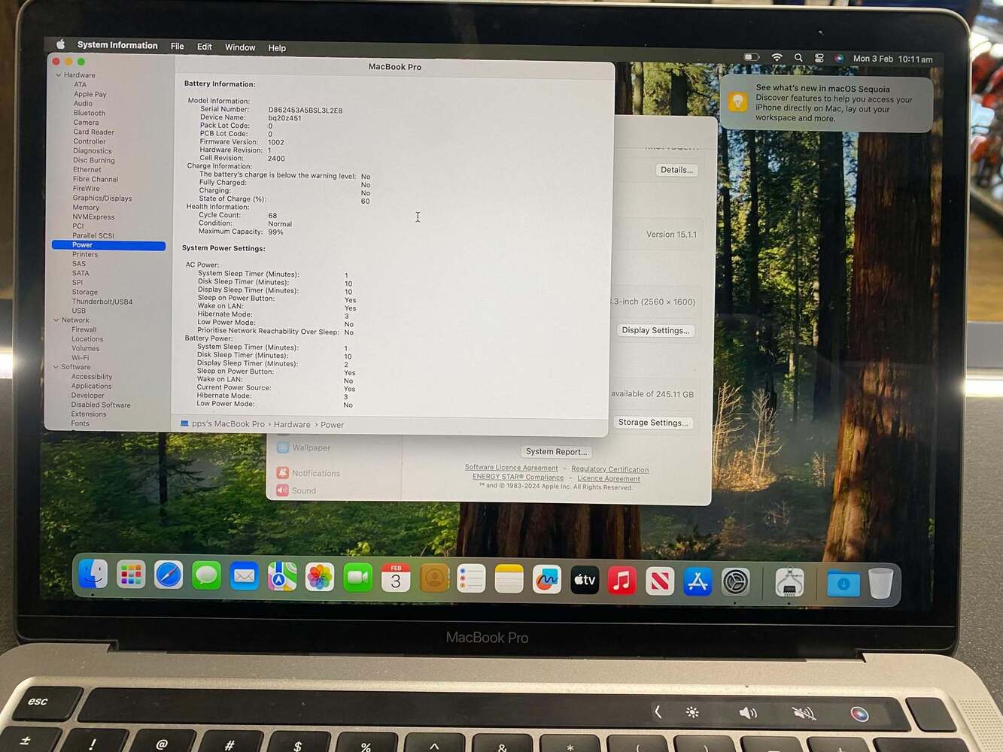The image size is (1003, 752).
Task: Launch the Notes app from the Dock
Action: pos(509,580)
